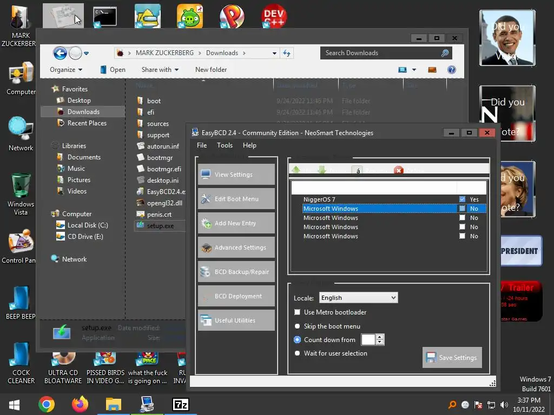Screen dimensions: 554x415
Task: Open Explorer help question mark icon
Action: (x=452, y=70)
